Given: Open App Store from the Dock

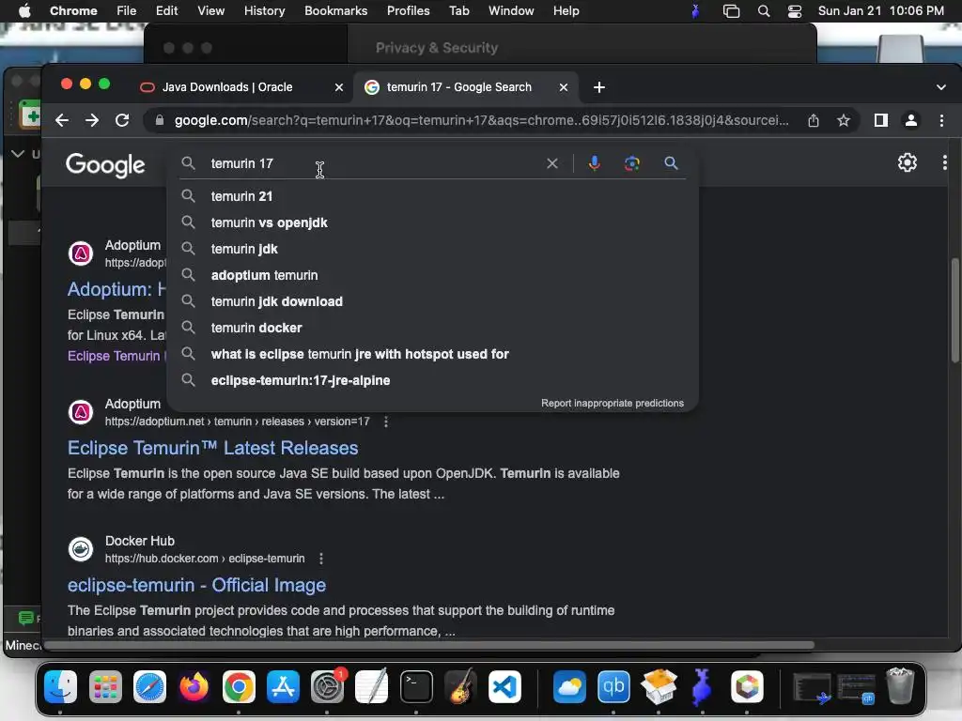Looking at the screenshot, I should [283, 686].
